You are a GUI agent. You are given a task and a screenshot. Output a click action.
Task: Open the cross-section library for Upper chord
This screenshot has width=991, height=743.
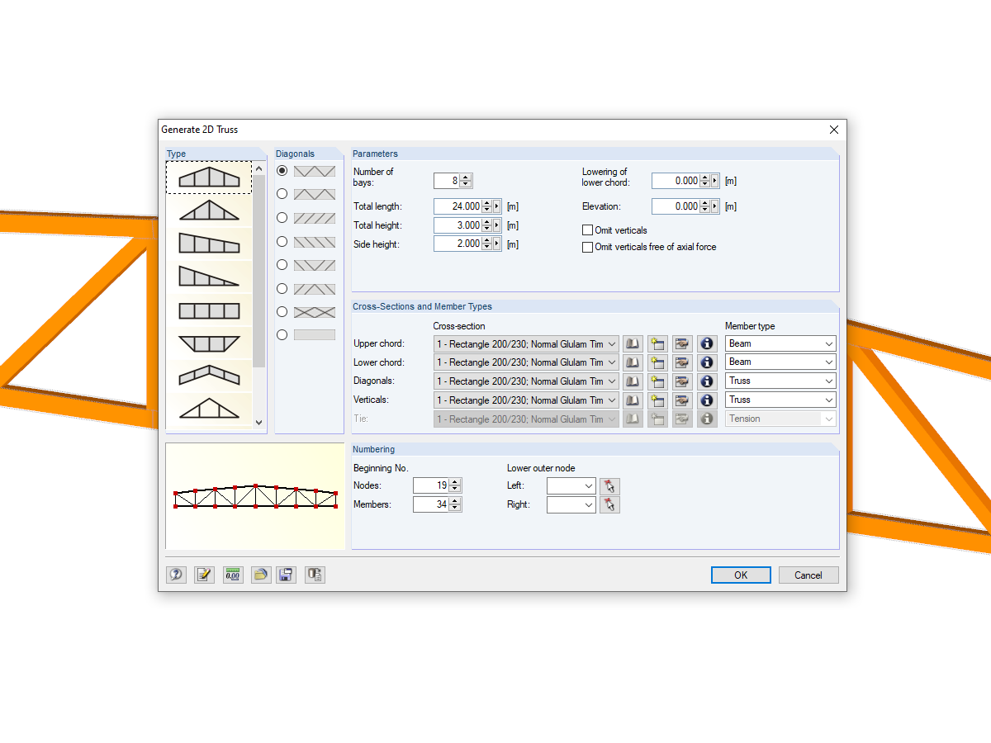633,343
